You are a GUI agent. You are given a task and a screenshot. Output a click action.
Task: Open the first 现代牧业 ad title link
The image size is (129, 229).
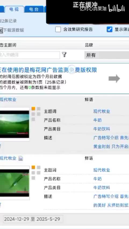coord(8,100)
